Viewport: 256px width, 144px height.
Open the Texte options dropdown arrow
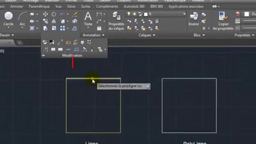(x=88, y=28)
